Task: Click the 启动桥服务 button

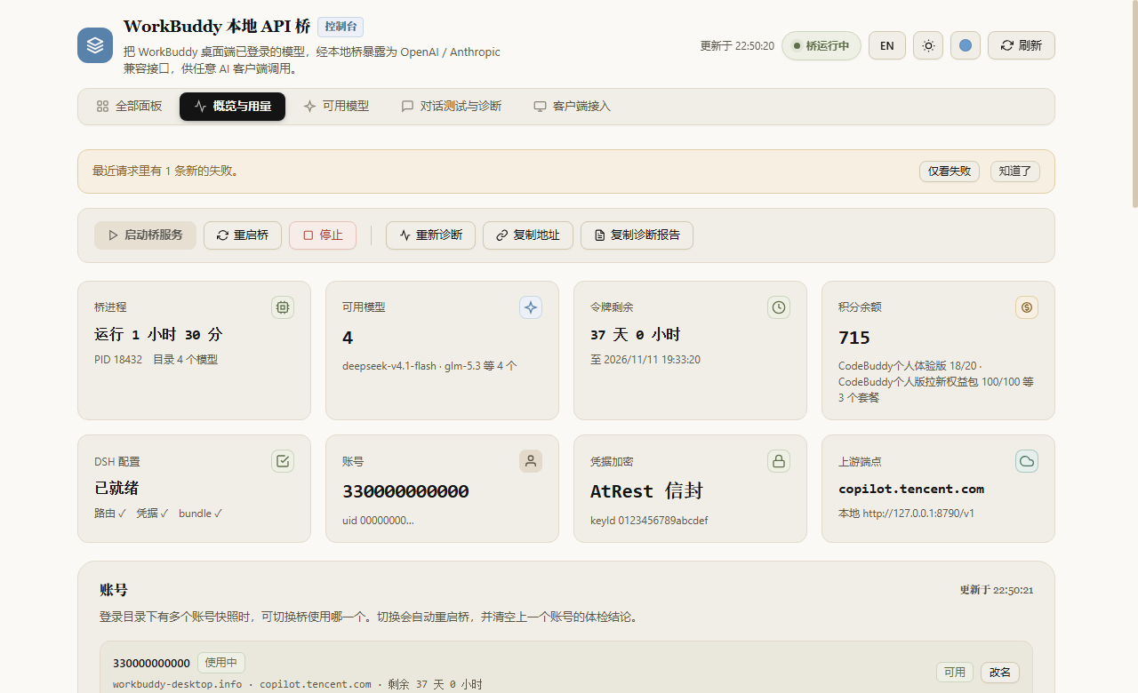Action: [x=145, y=235]
